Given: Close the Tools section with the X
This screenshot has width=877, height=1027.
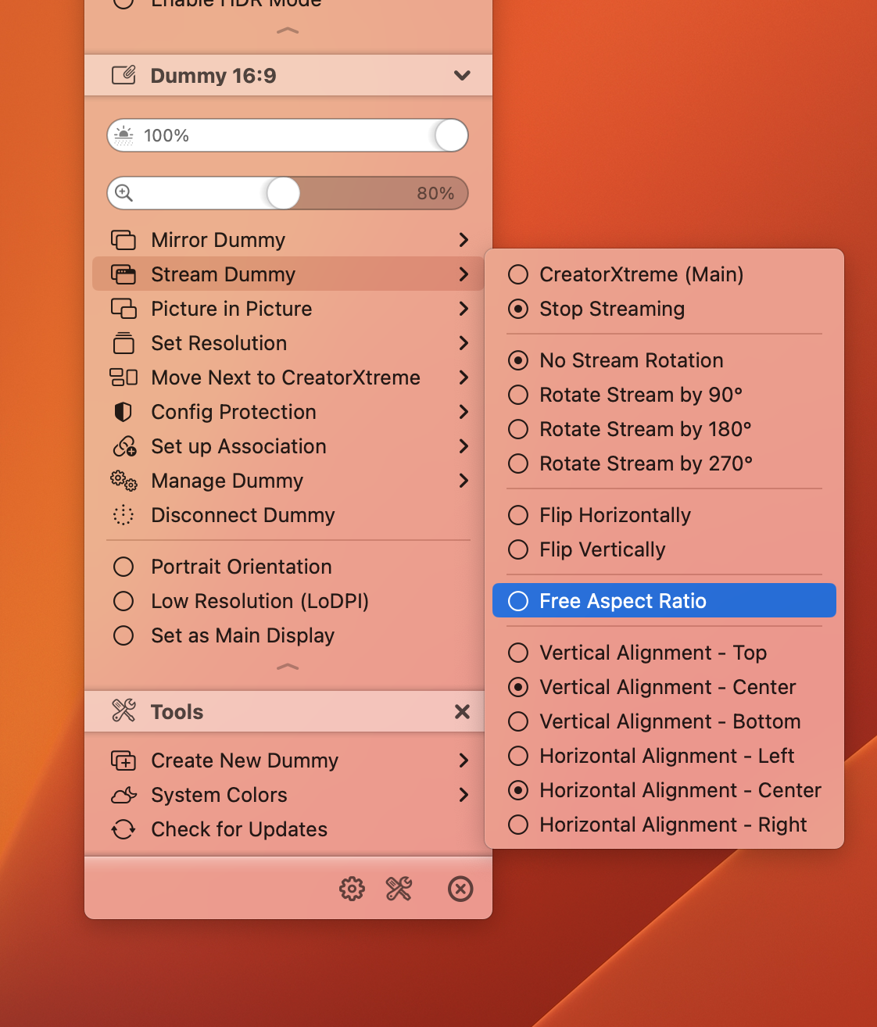Looking at the screenshot, I should point(462,712).
